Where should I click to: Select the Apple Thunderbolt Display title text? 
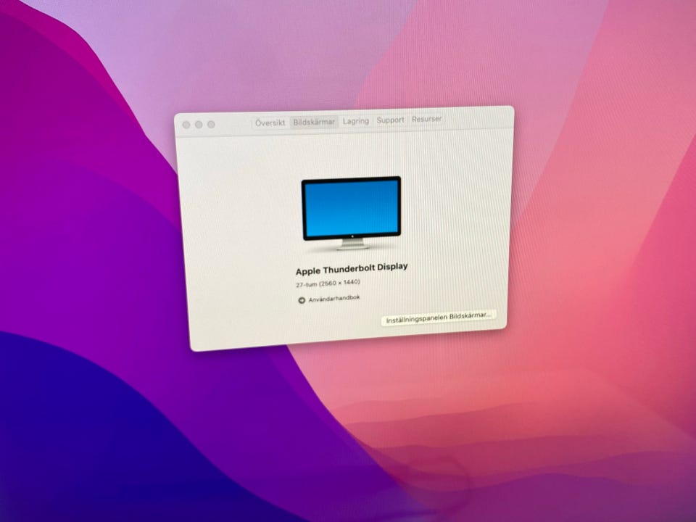coord(352,269)
